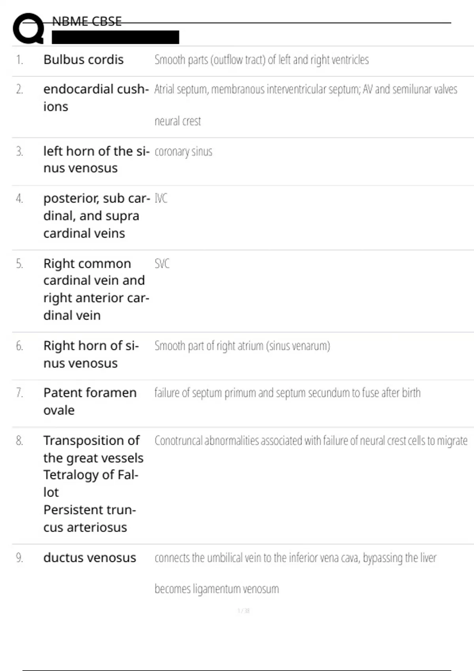Click the smooth part of right atrium definition
Screen dimensions: 474x671
tap(242, 346)
